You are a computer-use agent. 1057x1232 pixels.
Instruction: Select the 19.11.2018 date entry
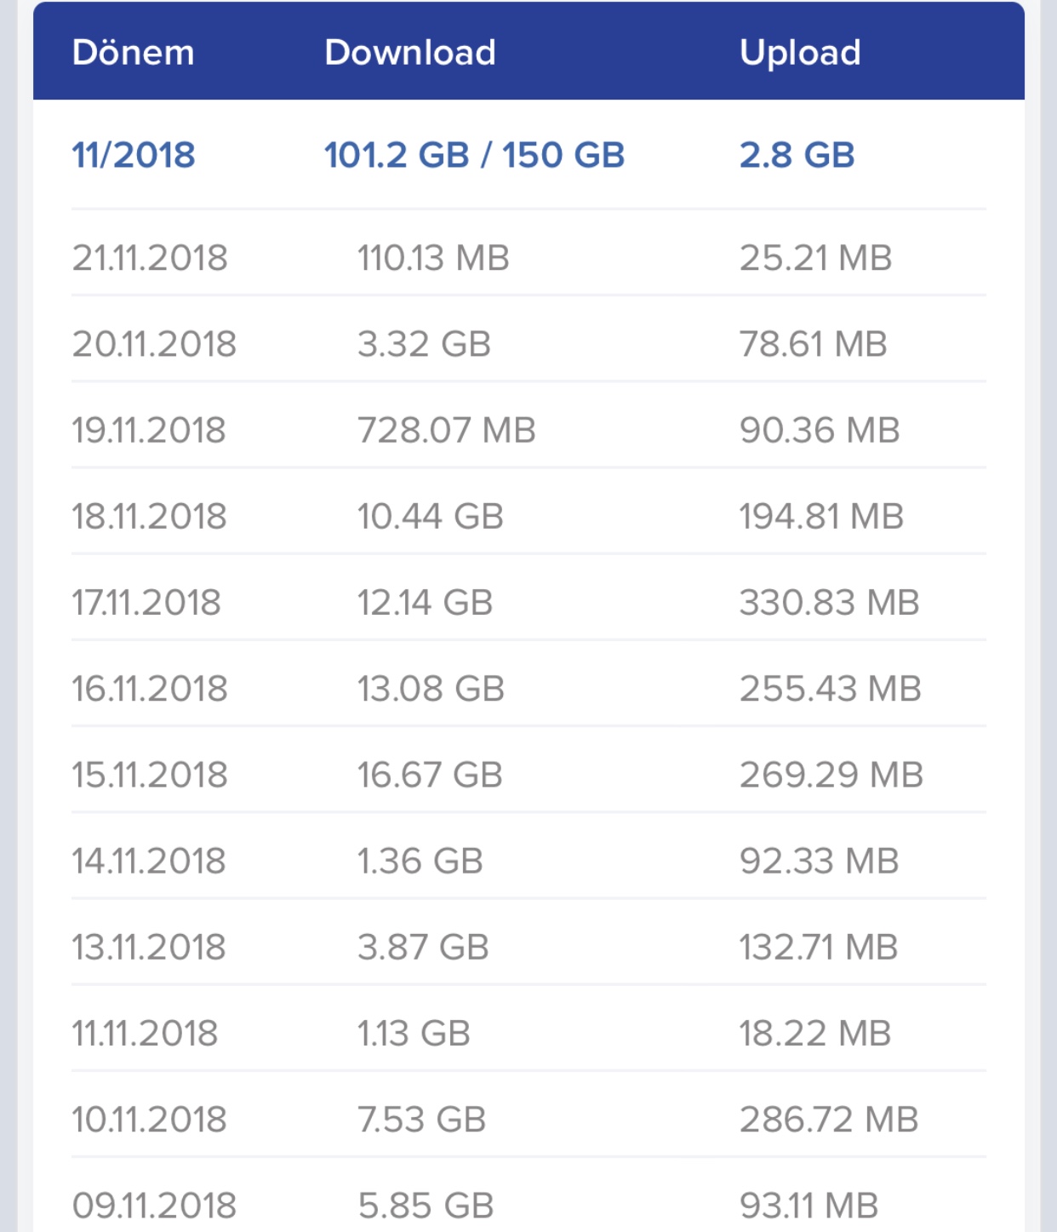(149, 430)
